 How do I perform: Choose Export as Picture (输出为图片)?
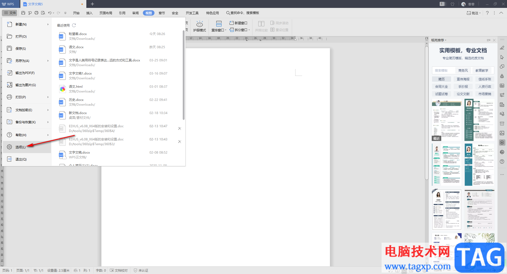pyautogui.click(x=26, y=85)
